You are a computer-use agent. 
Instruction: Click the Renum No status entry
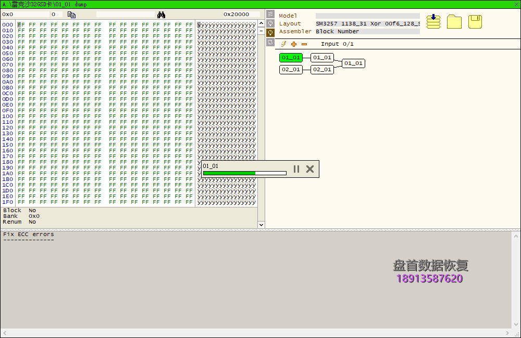click(x=19, y=222)
